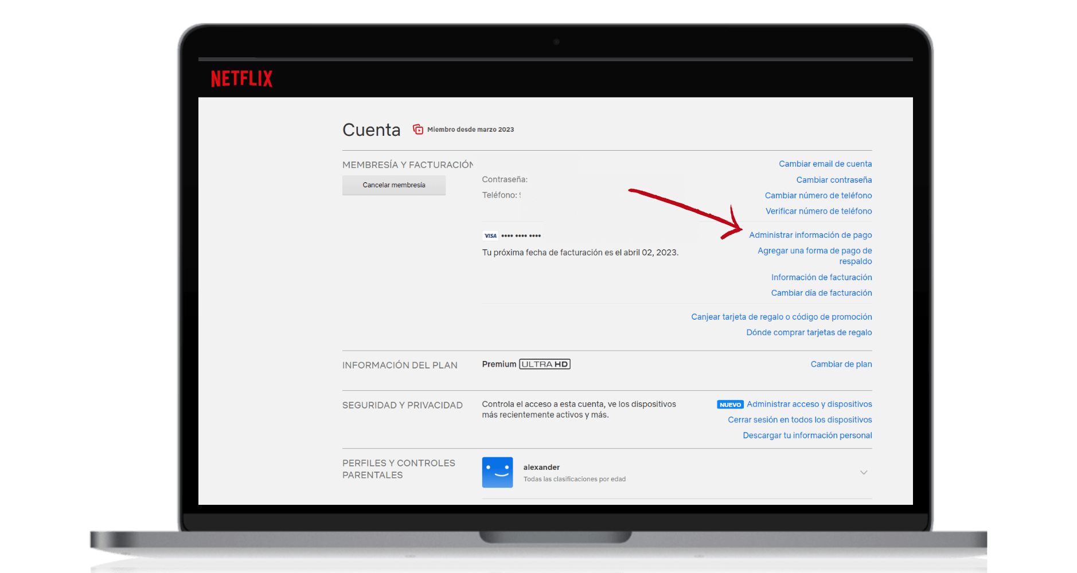Open Administrar acceso y dispositivos

click(x=809, y=404)
